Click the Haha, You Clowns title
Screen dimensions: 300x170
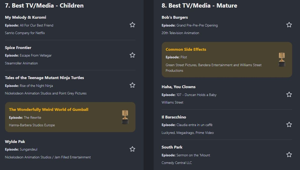coord(178,87)
